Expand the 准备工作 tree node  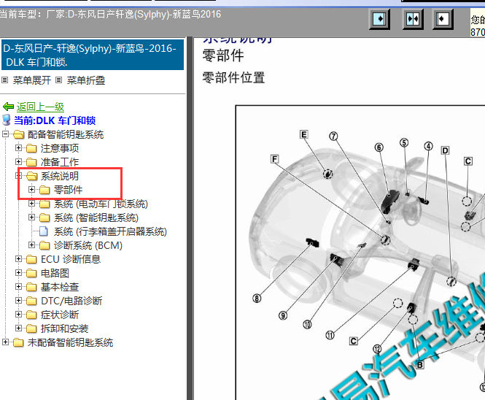tap(18, 161)
